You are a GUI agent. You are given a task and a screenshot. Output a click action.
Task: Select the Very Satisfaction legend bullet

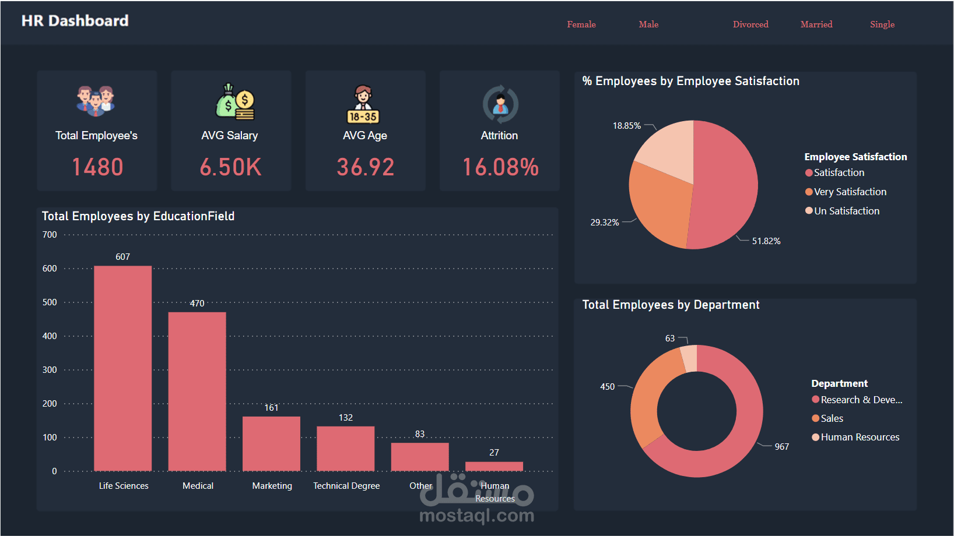tap(808, 192)
